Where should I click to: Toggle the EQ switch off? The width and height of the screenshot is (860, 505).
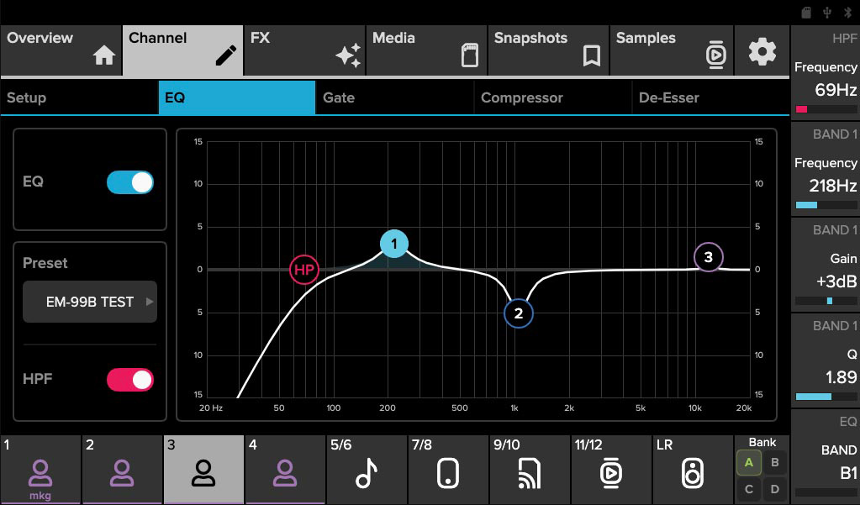pyautogui.click(x=130, y=182)
